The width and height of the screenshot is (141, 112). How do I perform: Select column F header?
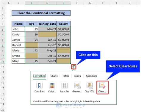(x=77, y=3)
